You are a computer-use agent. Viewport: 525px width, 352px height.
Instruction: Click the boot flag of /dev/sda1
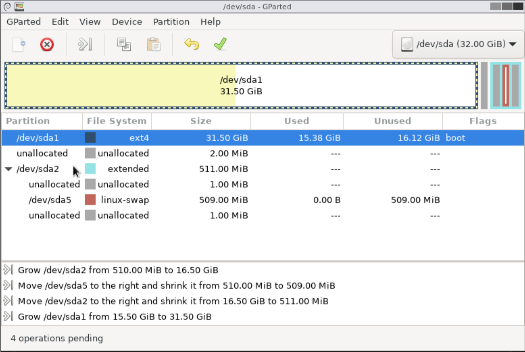(456, 138)
